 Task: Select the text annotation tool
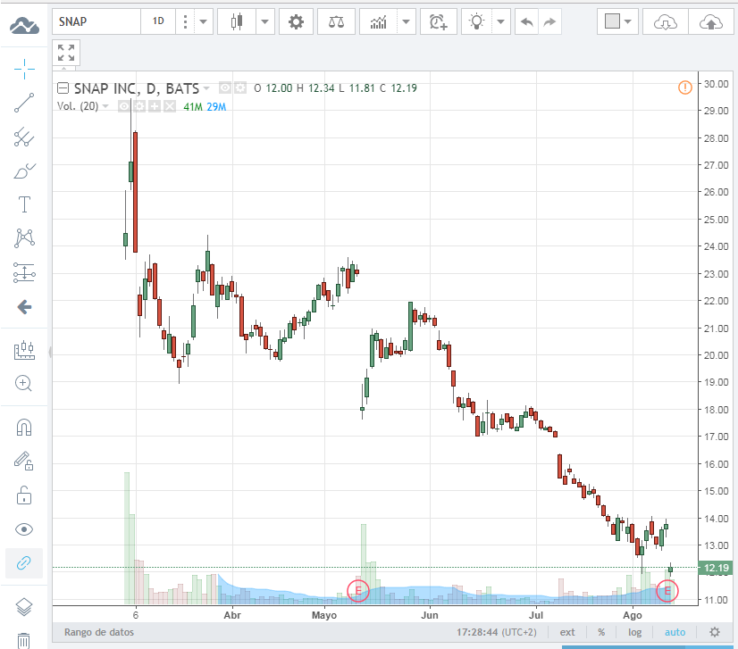coord(24,204)
